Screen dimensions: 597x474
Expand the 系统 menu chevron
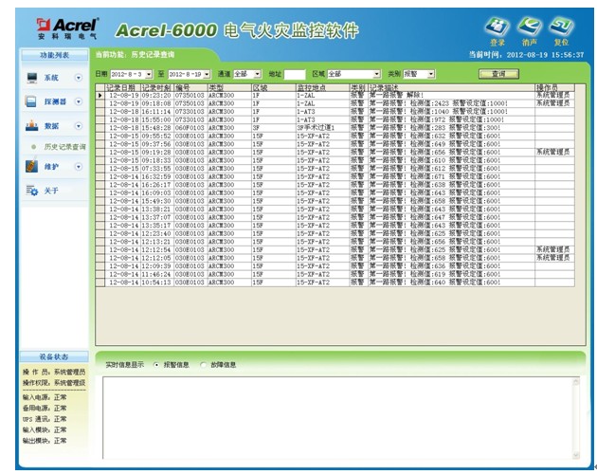coord(79,78)
